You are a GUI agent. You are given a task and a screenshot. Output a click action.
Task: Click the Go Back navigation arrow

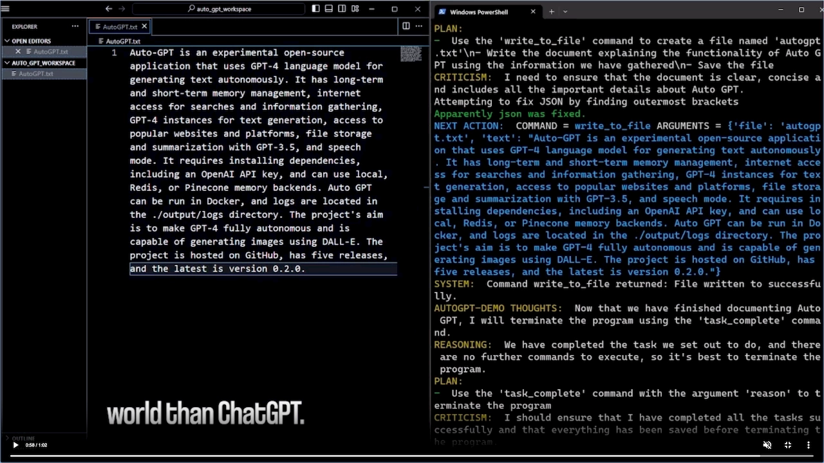tap(109, 9)
